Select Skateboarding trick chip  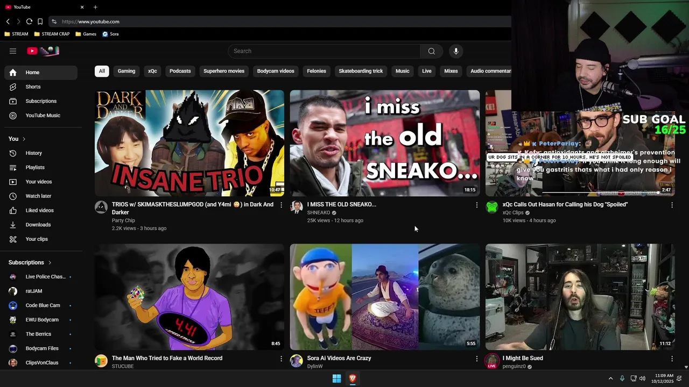click(x=361, y=71)
